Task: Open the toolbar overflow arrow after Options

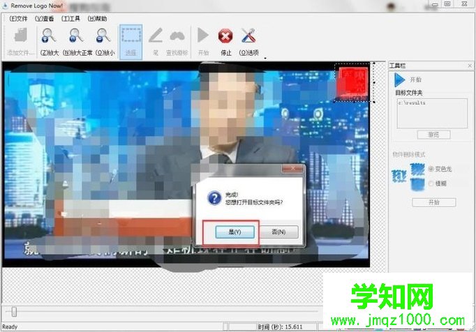Action: coord(265,59)
